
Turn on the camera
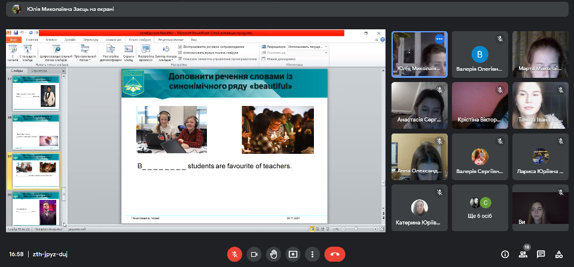point(254,254)
